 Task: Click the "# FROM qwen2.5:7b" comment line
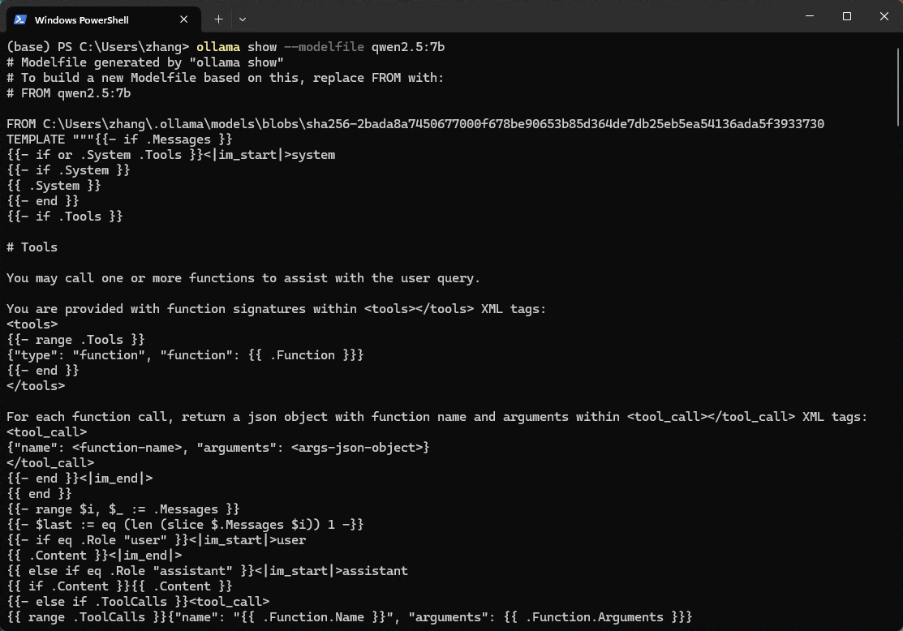[68, 93]
